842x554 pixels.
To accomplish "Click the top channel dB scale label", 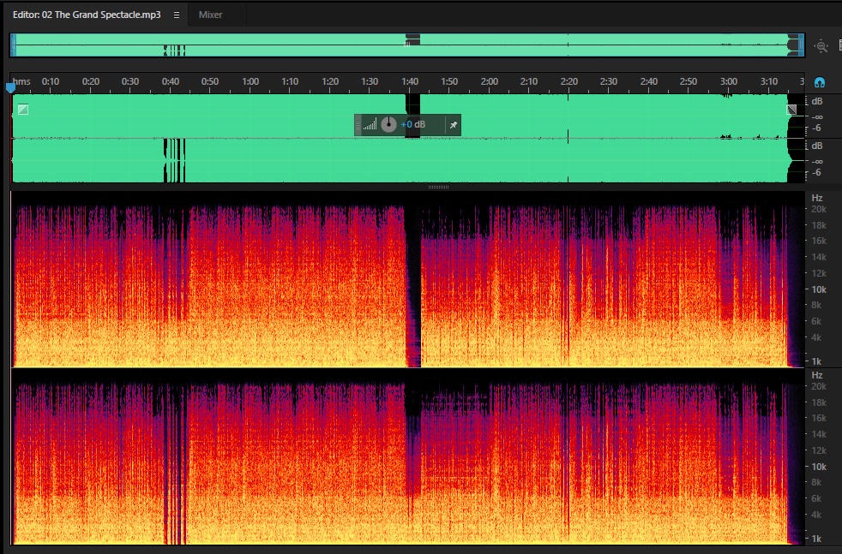I will pyautogui.click(x=817, y=101).
